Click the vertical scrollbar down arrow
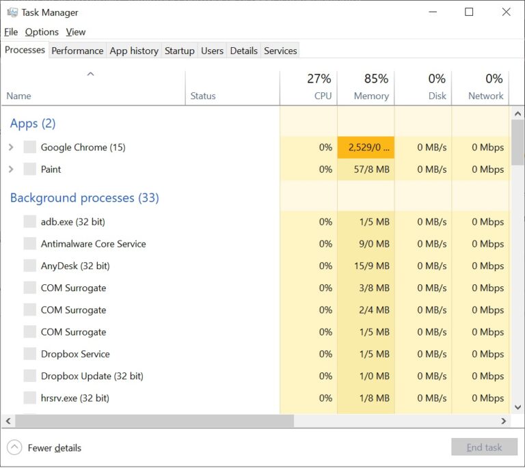This screenshot has height=468, width=525. 517,407
